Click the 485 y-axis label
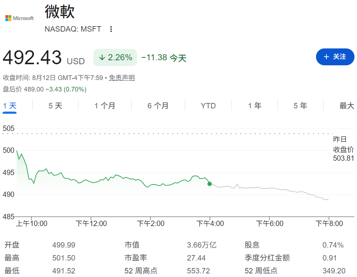 8,217
